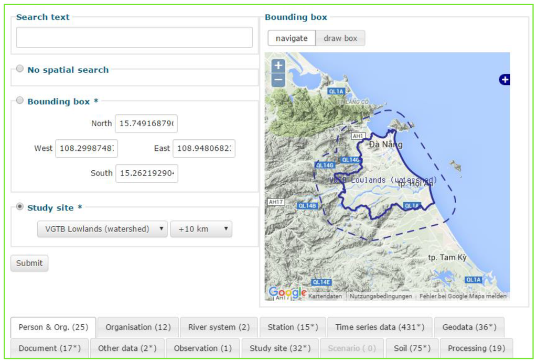Image resolution: width=537 pixels, height=363 pixels.
Task: Select the Study site radio button
Action: click(20, 207)
